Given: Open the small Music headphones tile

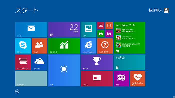Looking at the screenshot, I should click(109, 26).
